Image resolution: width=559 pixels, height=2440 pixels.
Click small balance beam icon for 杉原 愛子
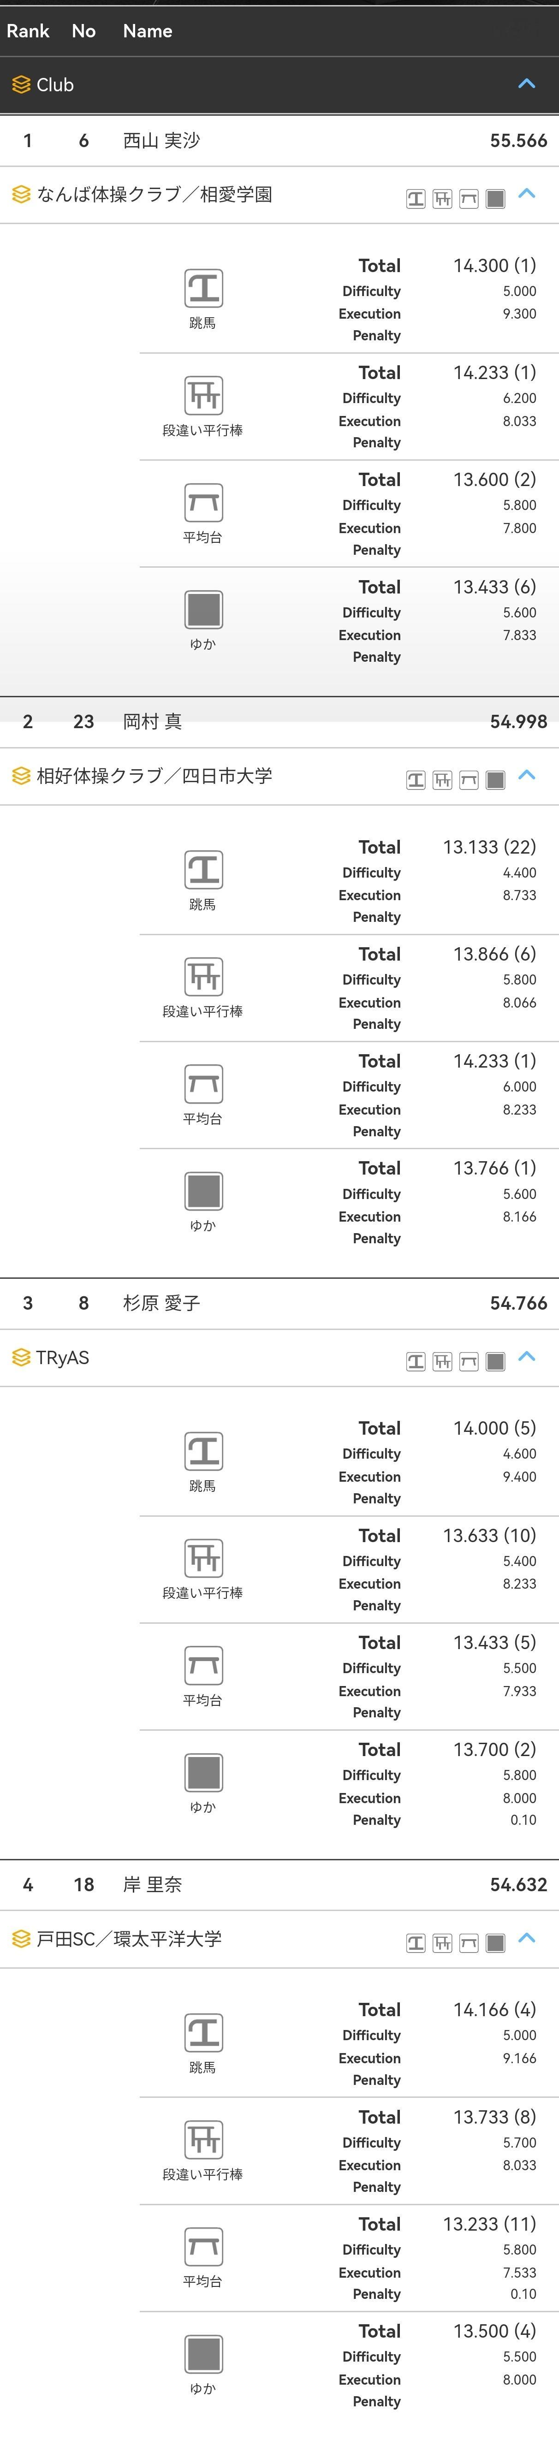(x=469, y=1361)
